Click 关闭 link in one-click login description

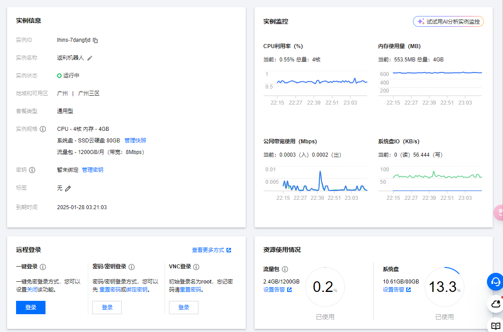pos(32,290)
